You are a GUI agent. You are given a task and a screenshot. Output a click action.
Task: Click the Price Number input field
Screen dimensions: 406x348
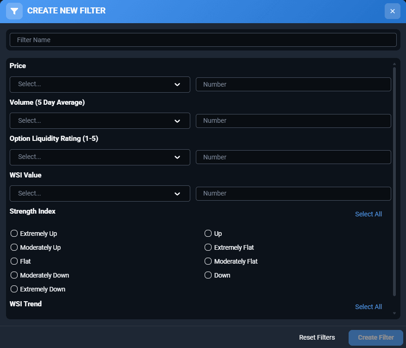[293, 84]
